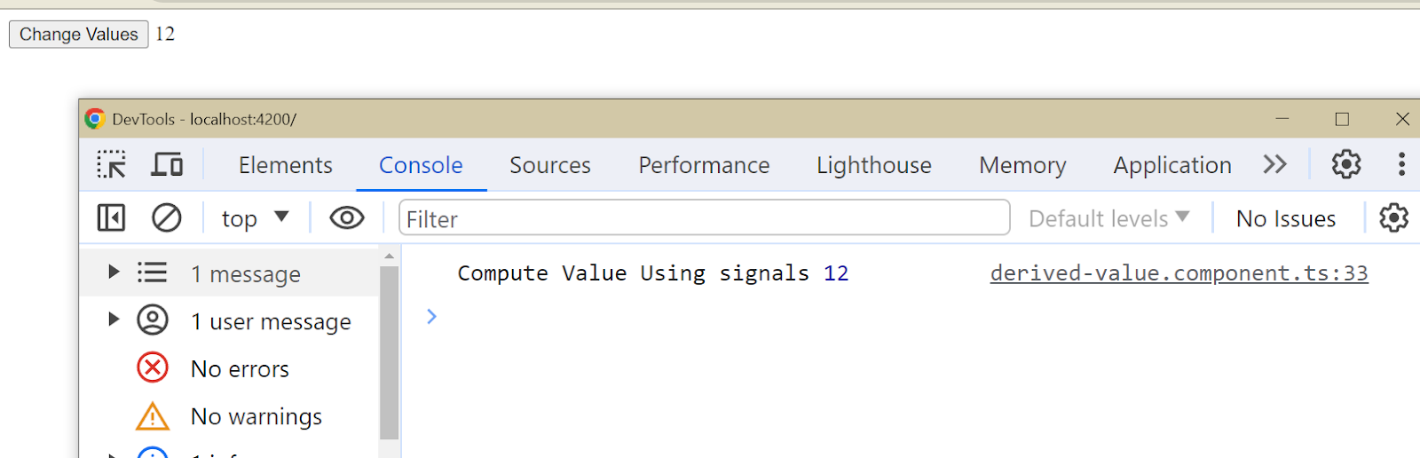The image size is (1420, 458).
Task: Switch to the Lighthouse tab
Action: (x=874, y=165)
